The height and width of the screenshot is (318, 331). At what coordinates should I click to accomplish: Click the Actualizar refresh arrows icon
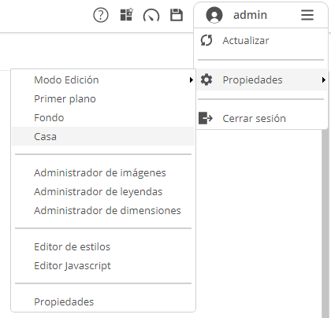[206, 40]
